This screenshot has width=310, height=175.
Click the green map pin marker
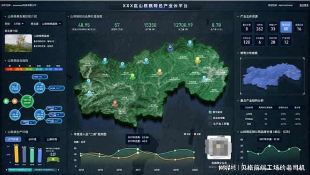click(x=132, y=76)
